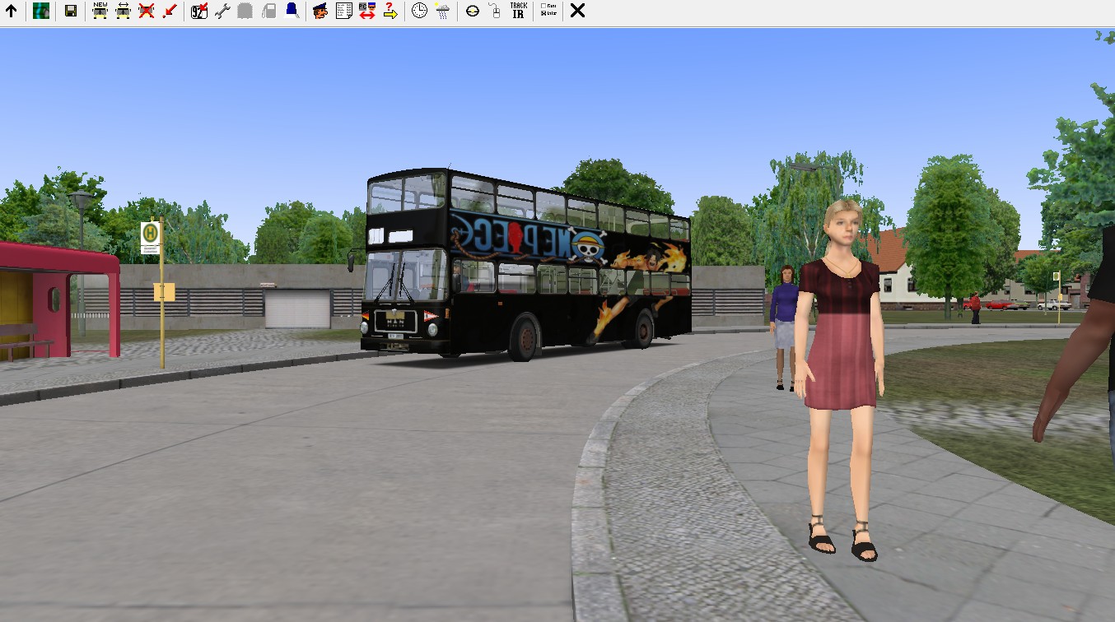This screenshot has width=1115, height=622.
Task: Click the grayed-out bus wash icon
Action: click(x=245, y=11)
